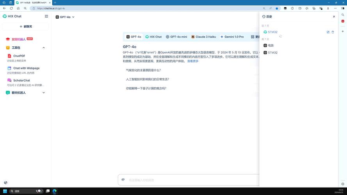Image resolution: width=347 pixels, height=195 pixels.
Task: Open Windows Start menu
Action: [x=5, y=191]
